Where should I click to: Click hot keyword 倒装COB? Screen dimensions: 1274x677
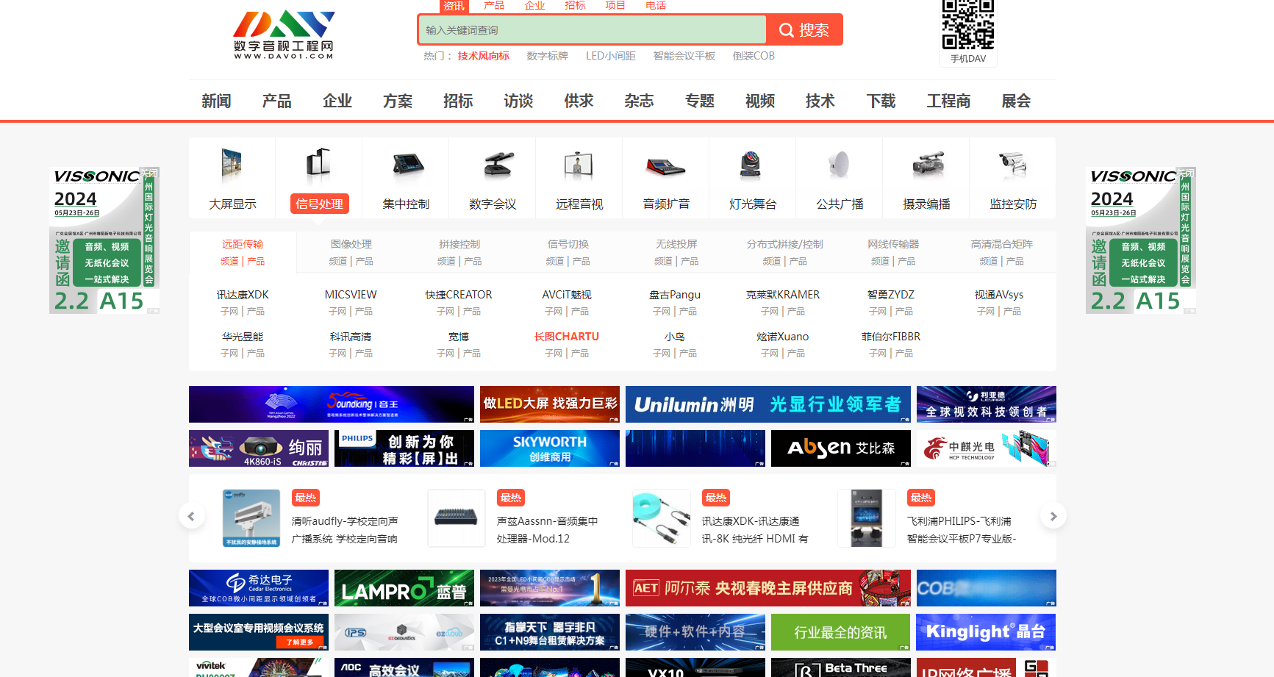(754, 56)
